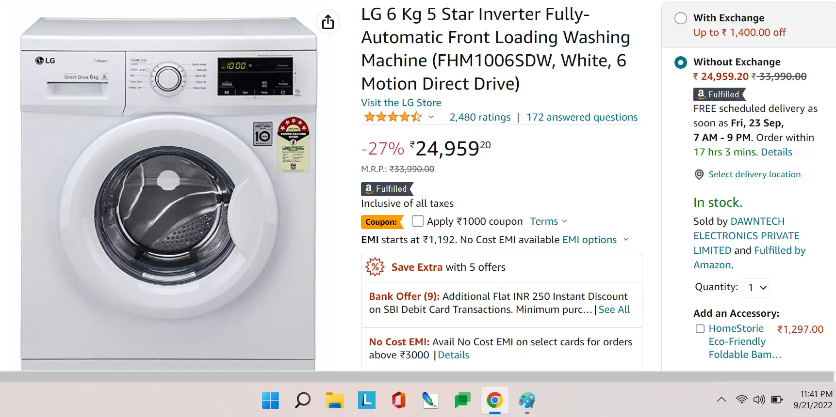Open the 172 answered questions link

[582, 117]
